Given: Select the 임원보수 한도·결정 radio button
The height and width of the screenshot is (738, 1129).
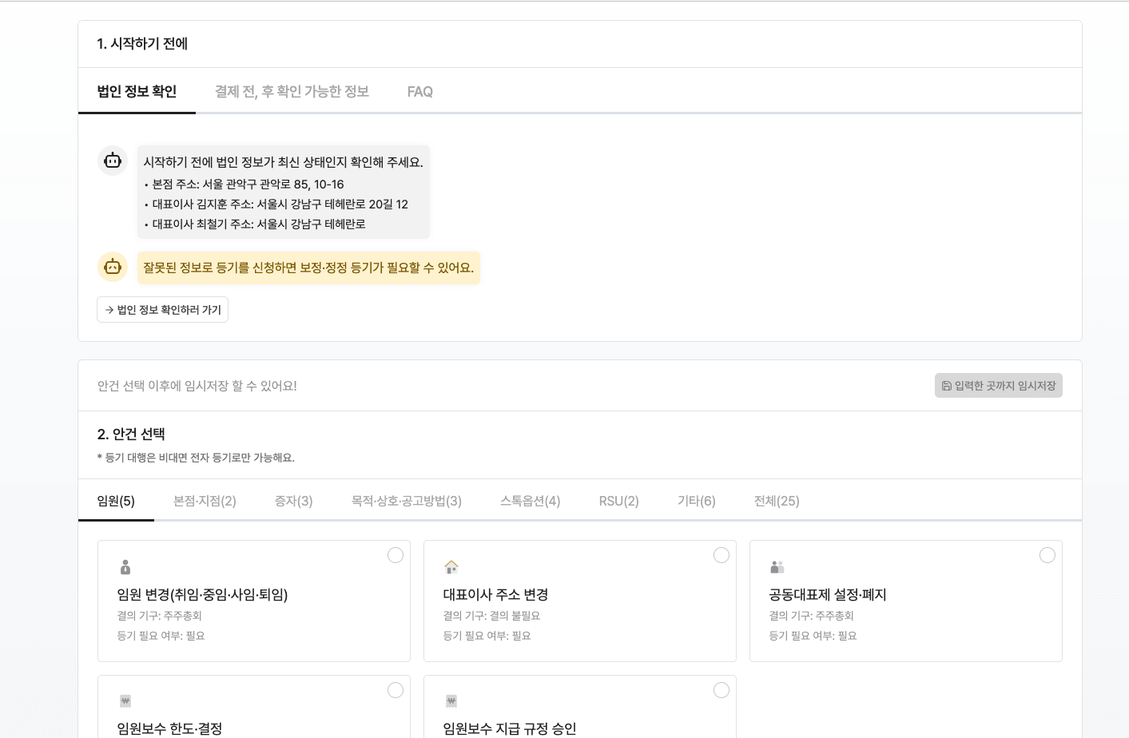Looking at the screenshot, I should coord(396,690).
